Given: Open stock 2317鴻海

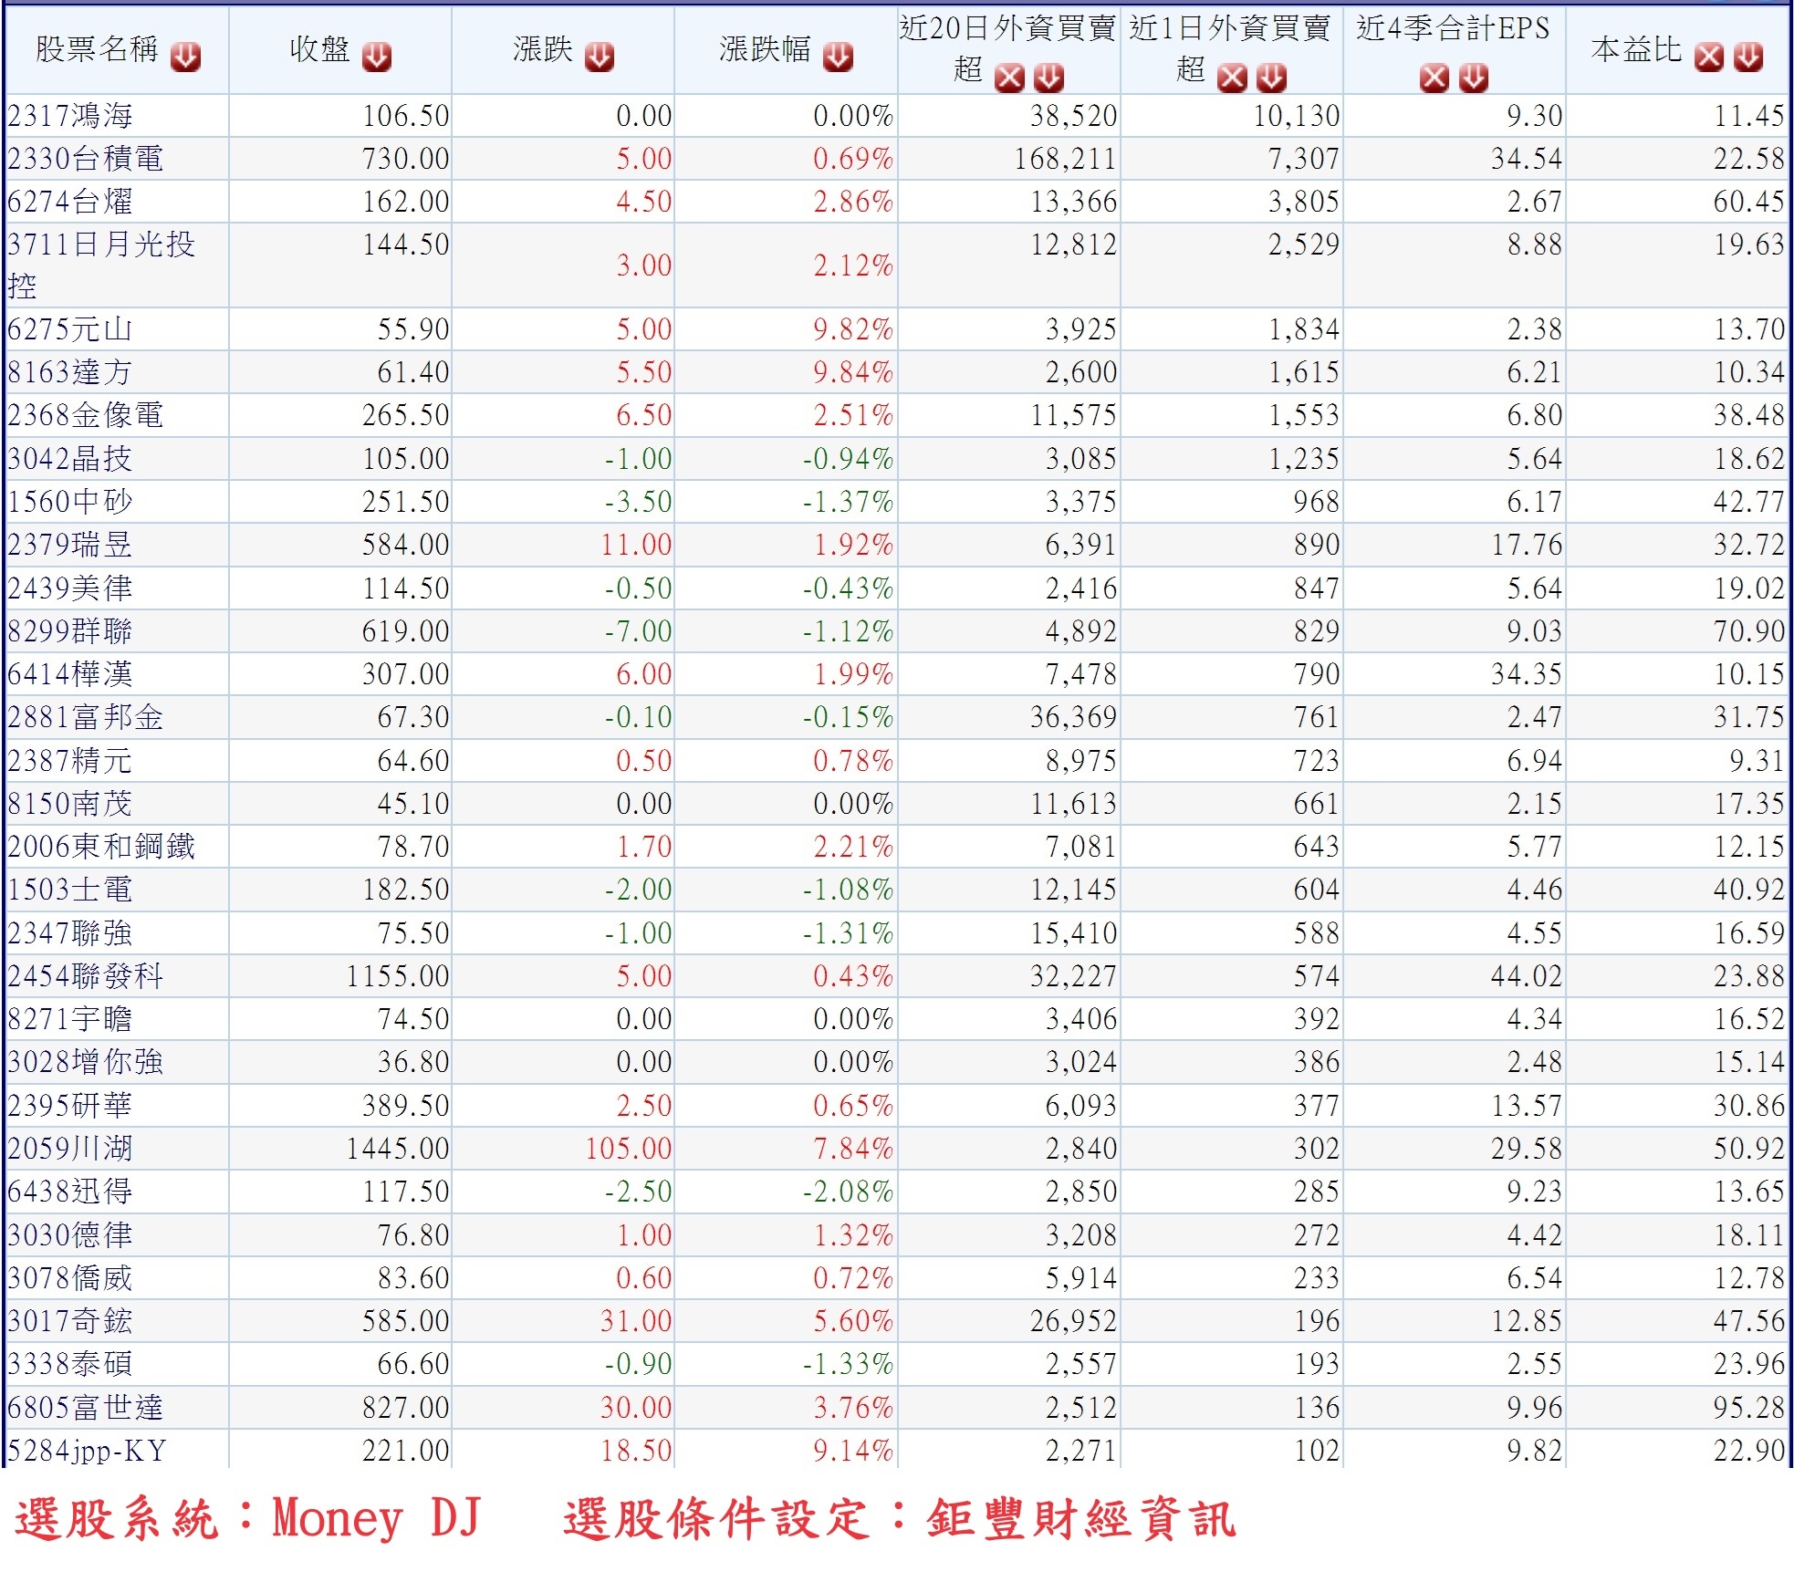Looking at the screenshot, I should tap(70, 116).
